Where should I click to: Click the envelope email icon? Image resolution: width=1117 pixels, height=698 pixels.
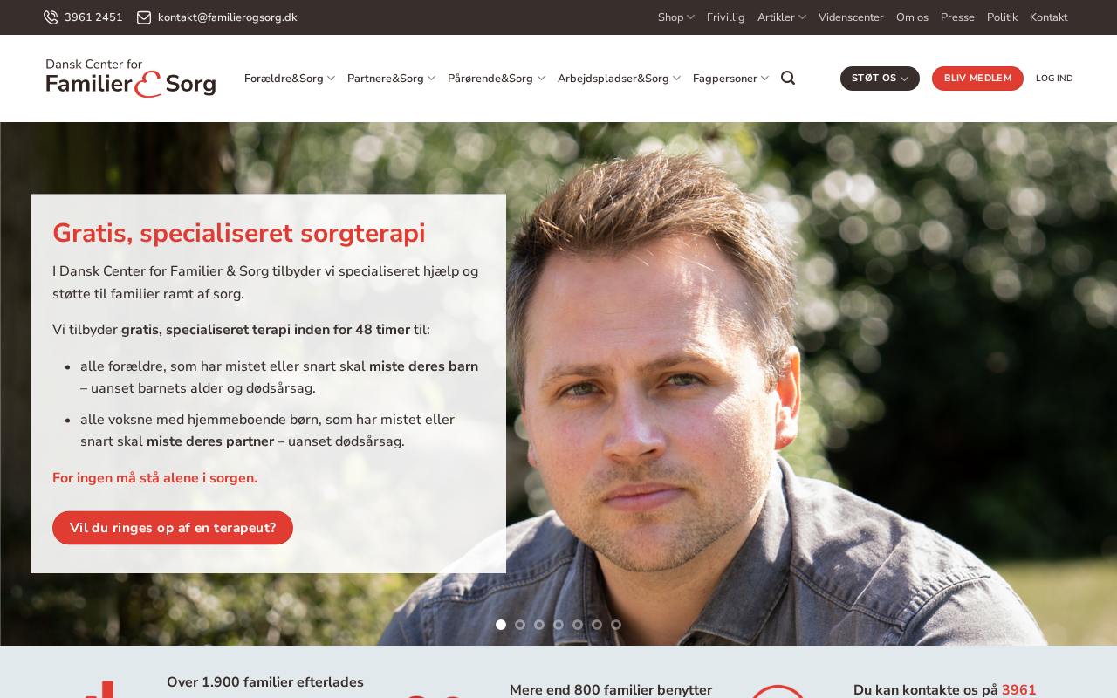pos(144,17)
